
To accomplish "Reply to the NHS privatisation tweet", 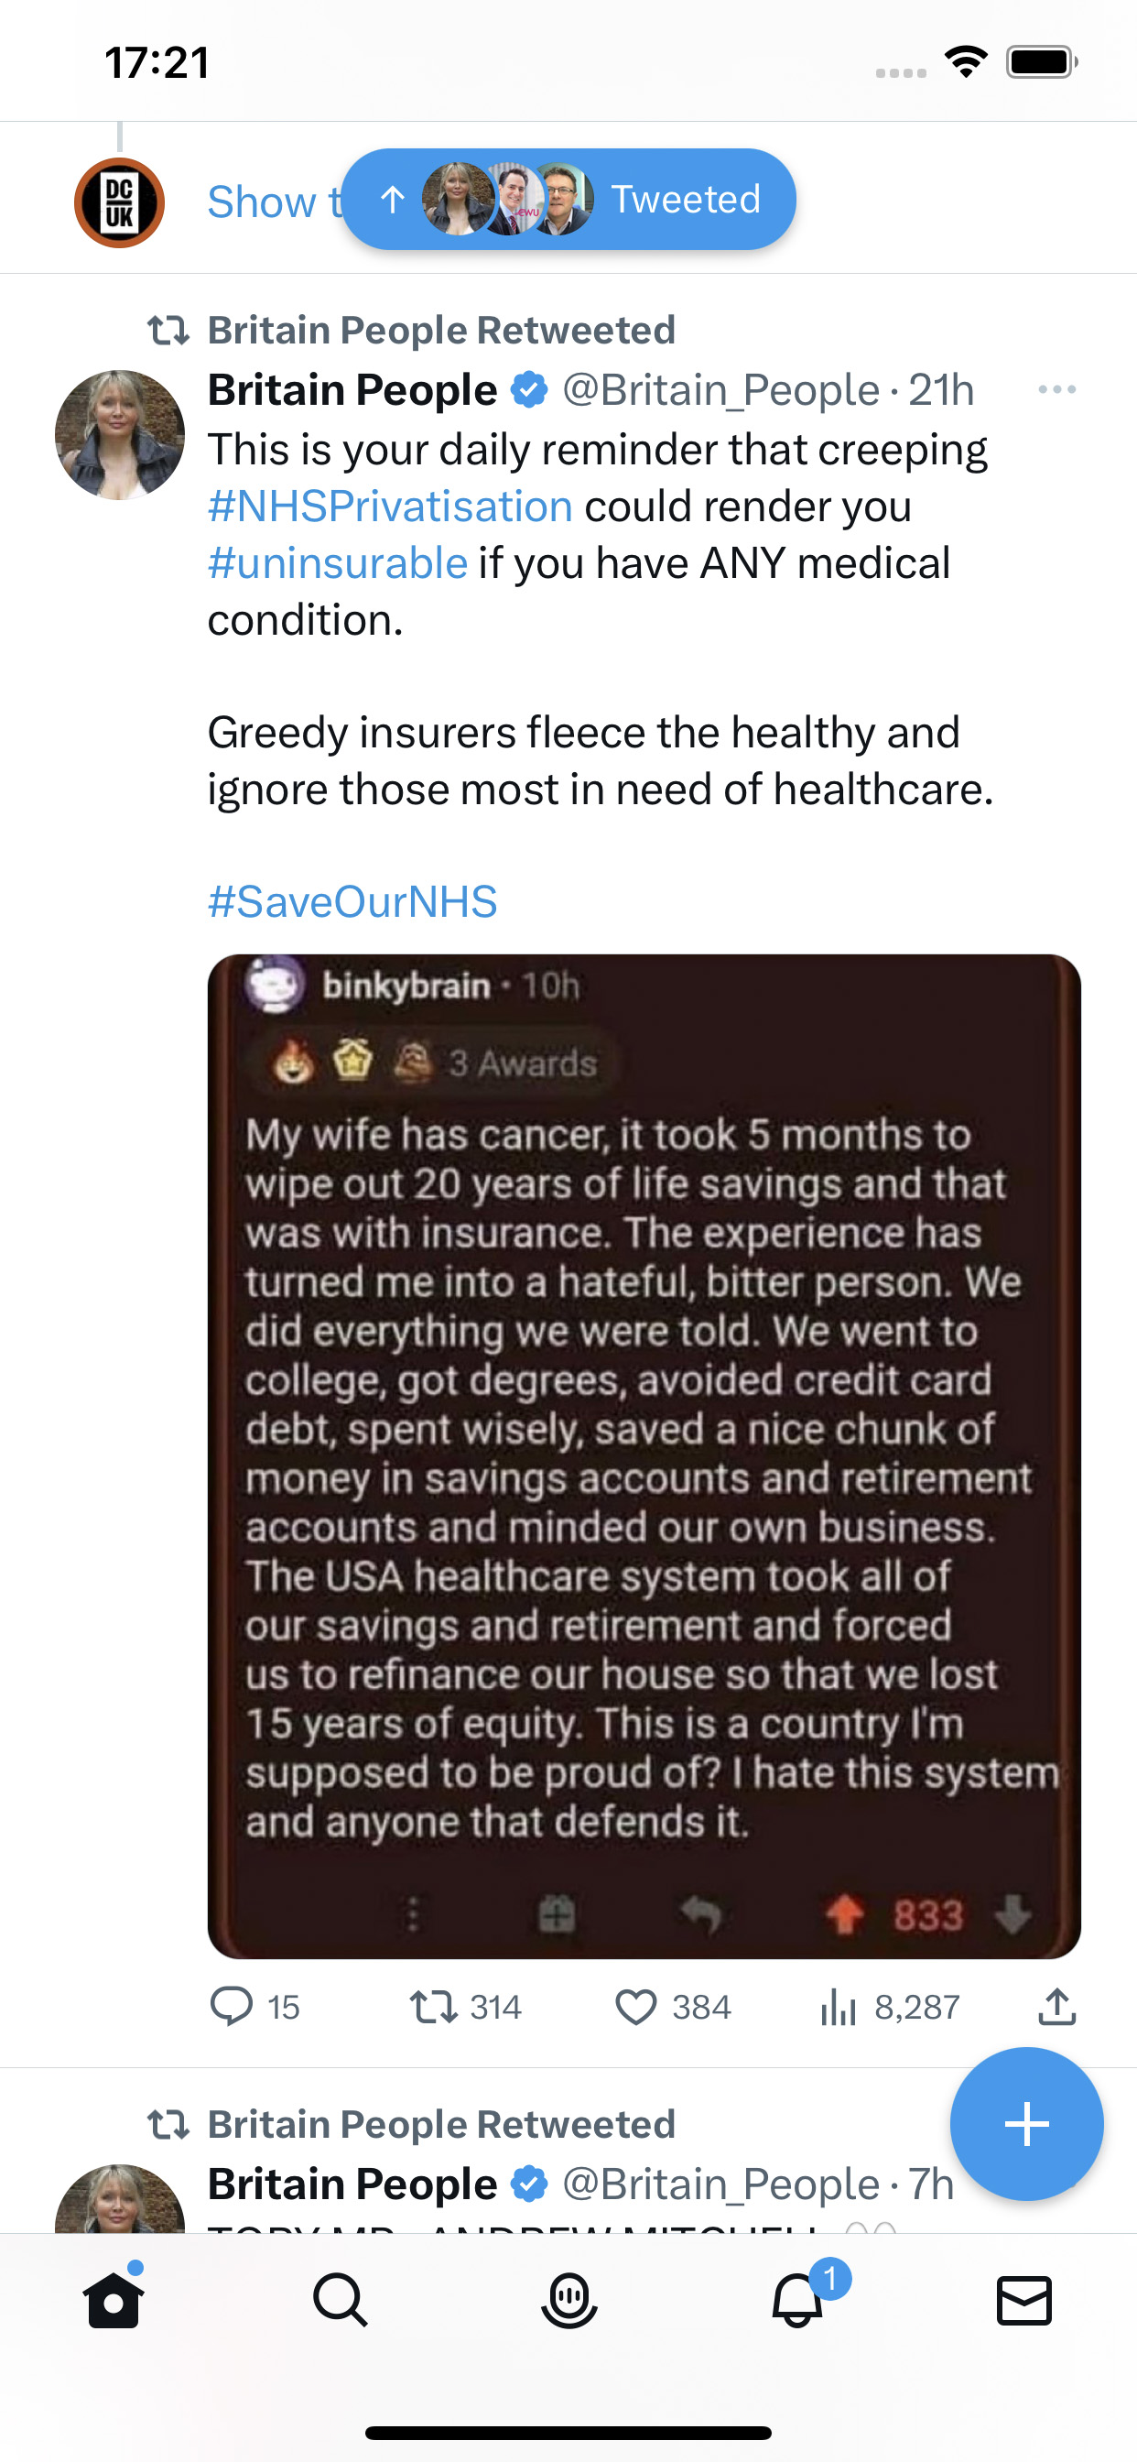I will coord(254,2006).
